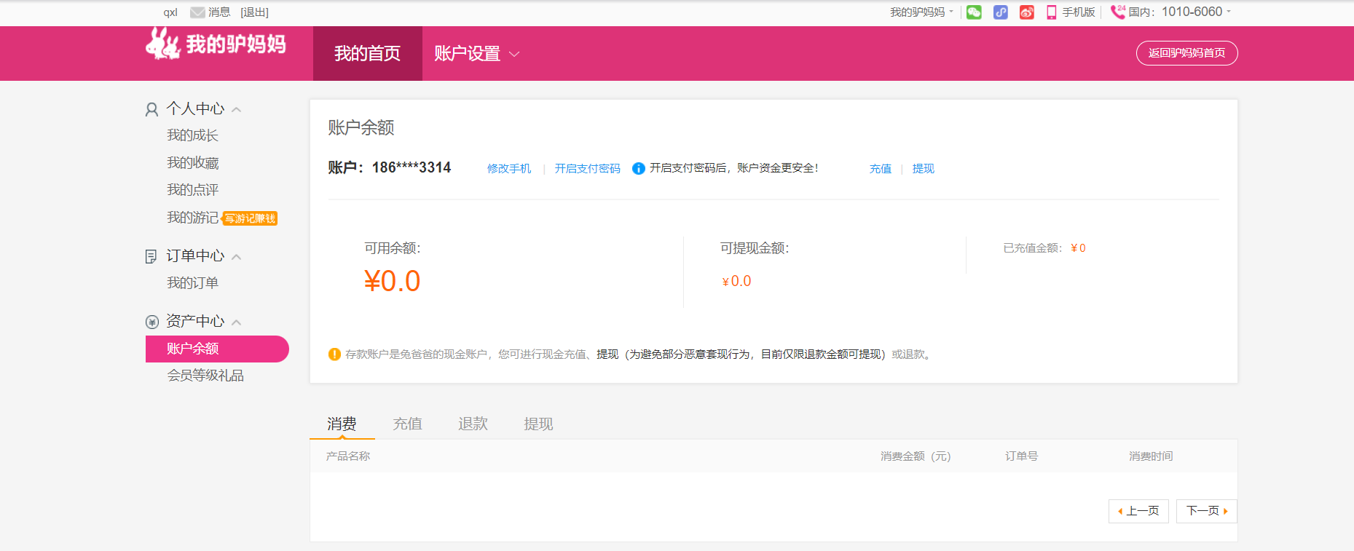Screen dimensions: 1354x551
Task: Click the [退出] logout link
Action: 254,12
